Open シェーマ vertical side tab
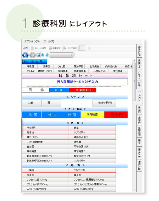Image resolution: width=159 pixels, height=201 pixels. coord(139,75)
